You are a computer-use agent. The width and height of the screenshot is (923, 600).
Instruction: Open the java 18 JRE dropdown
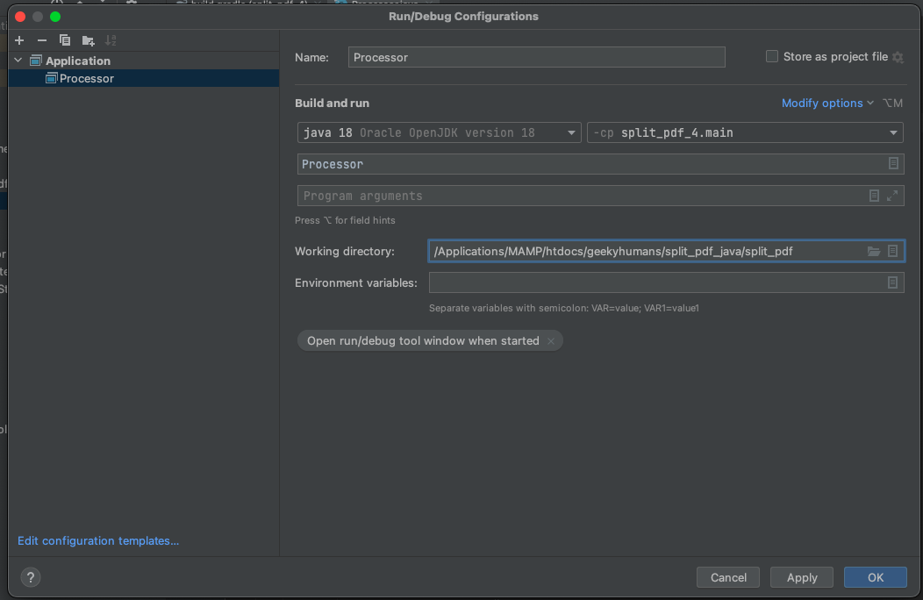coord(571,132)
